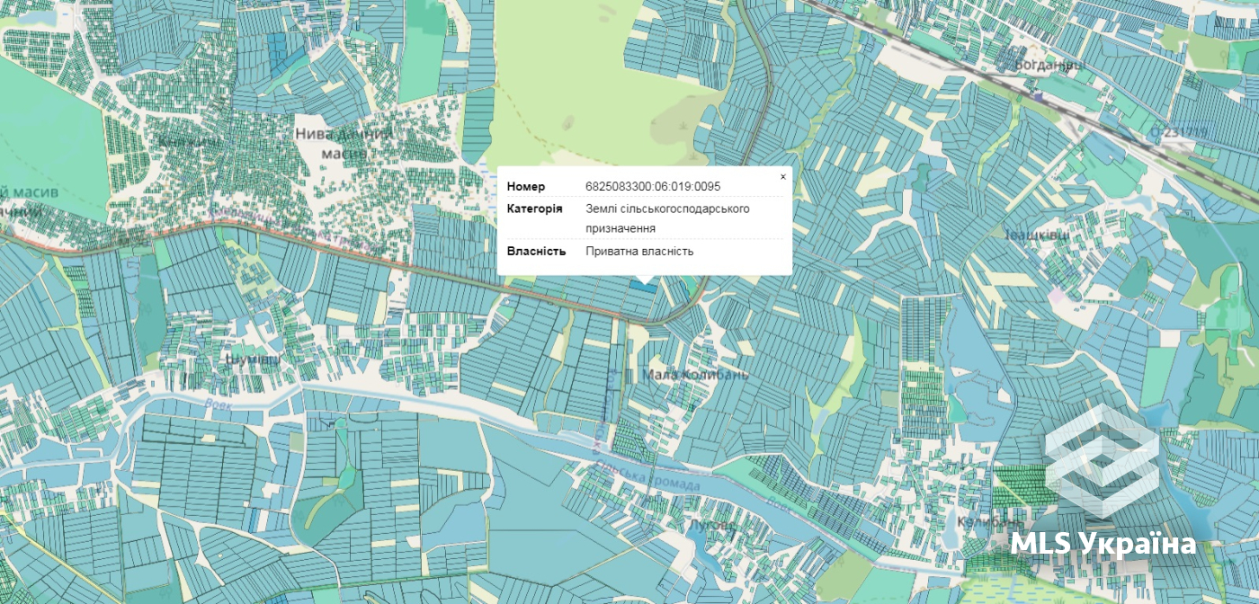
Task: Click the MLS Україна watermark text
Action: click(x=1103, y=544)
